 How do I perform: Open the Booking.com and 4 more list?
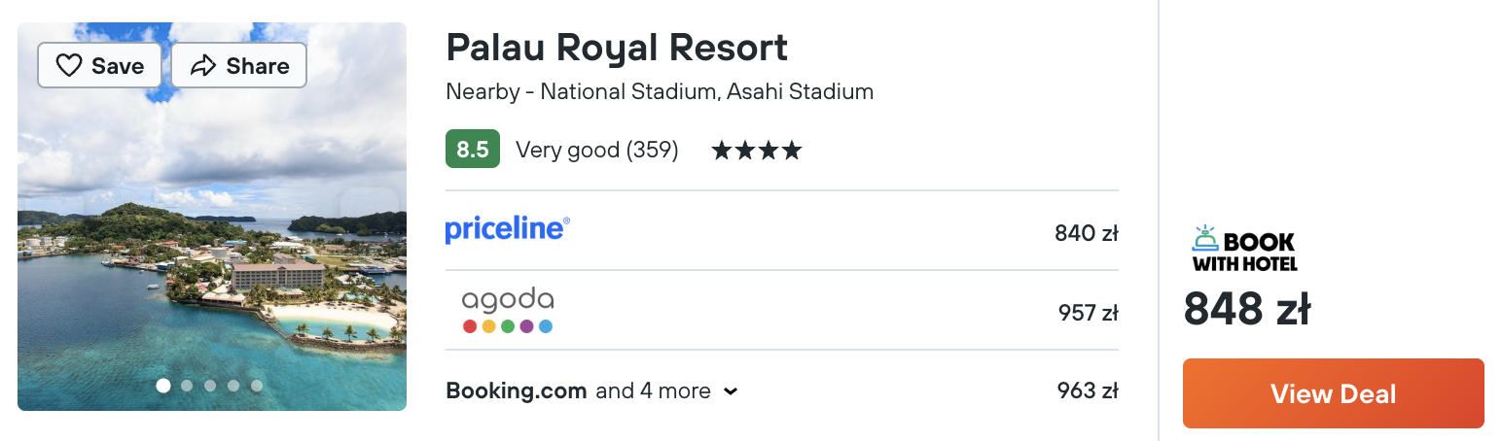point(592,390)
